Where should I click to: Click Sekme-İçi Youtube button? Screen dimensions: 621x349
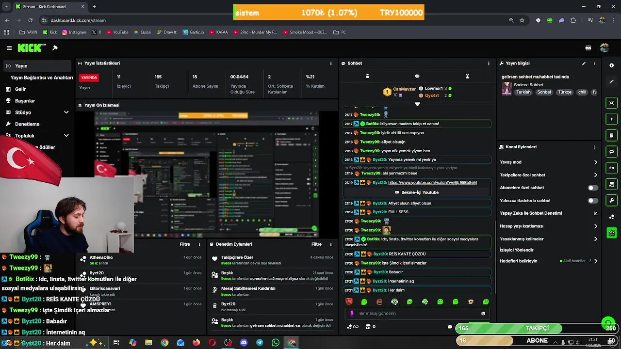point(417,192)
